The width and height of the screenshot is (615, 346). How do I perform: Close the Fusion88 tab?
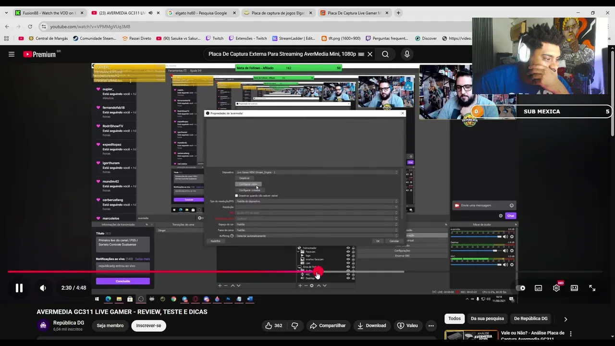tap(82, 13)
